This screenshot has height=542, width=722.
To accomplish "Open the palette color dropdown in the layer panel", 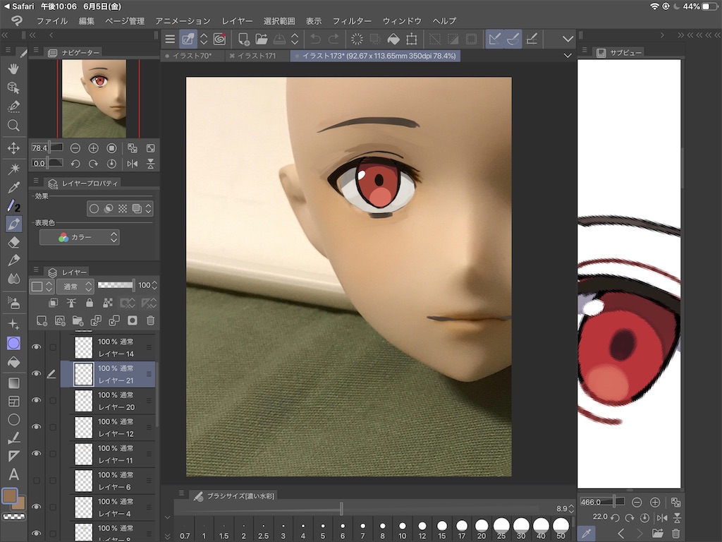I will [42, 287].
